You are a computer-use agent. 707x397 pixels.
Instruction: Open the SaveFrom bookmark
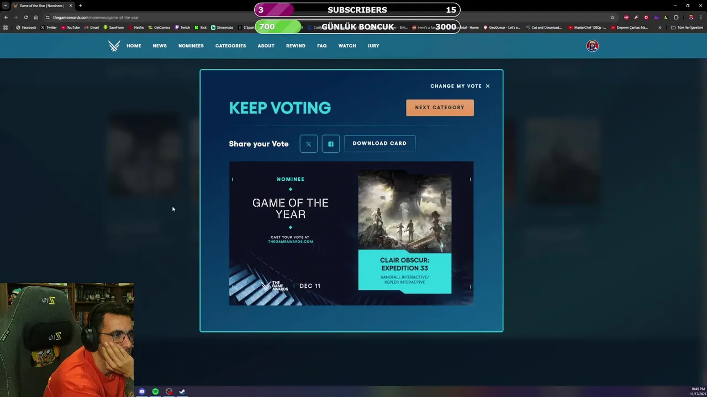114,28
